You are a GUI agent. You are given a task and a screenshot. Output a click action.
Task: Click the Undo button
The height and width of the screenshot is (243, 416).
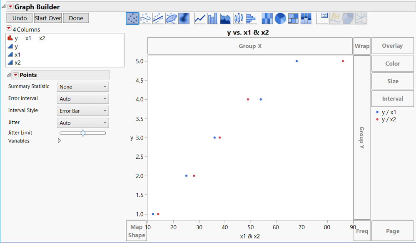pos(20,18)
